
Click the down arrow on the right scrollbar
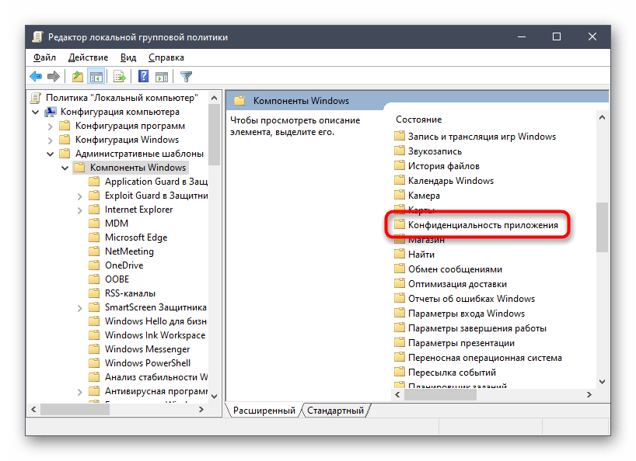coord(602,382)
